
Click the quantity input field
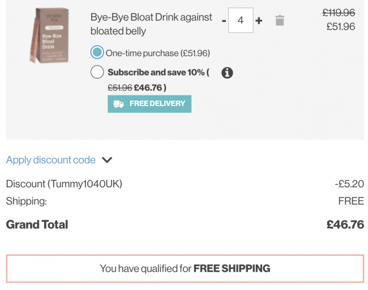[241, 20]
